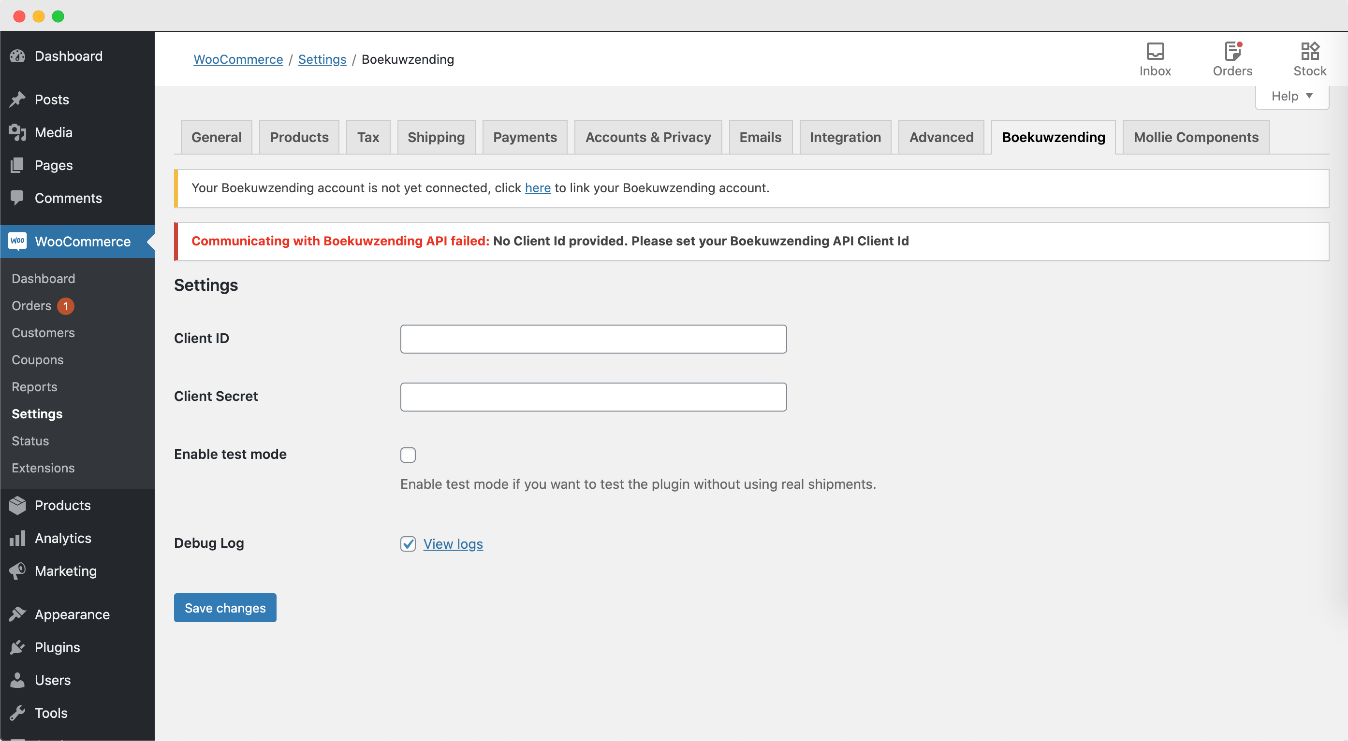Click the Plugins plug icon
1348x741 pixels.
17,647
